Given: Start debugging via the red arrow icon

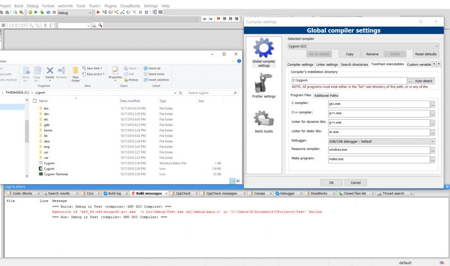Looking at the screenshot, I should (x=98, y=13).
